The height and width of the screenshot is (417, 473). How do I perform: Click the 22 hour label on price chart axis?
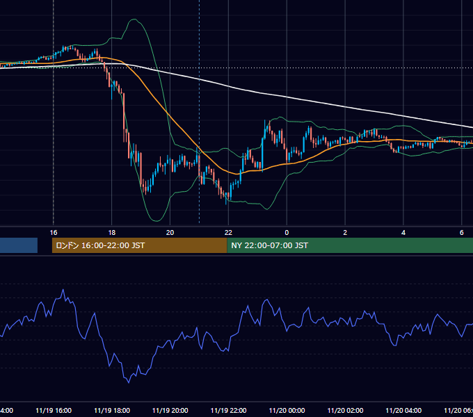pos(228,233)
